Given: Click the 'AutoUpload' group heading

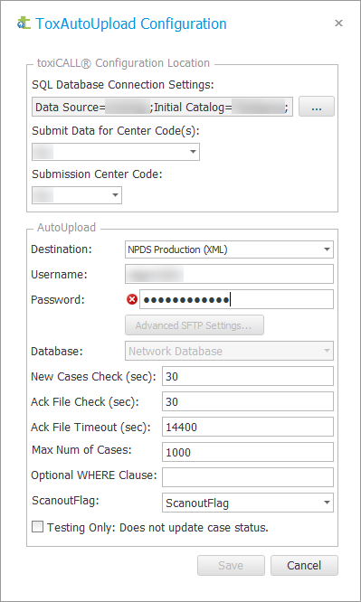Looking at the screenshot, I should 66,227.
